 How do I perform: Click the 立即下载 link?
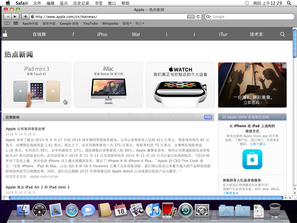(x=257, y=144)
